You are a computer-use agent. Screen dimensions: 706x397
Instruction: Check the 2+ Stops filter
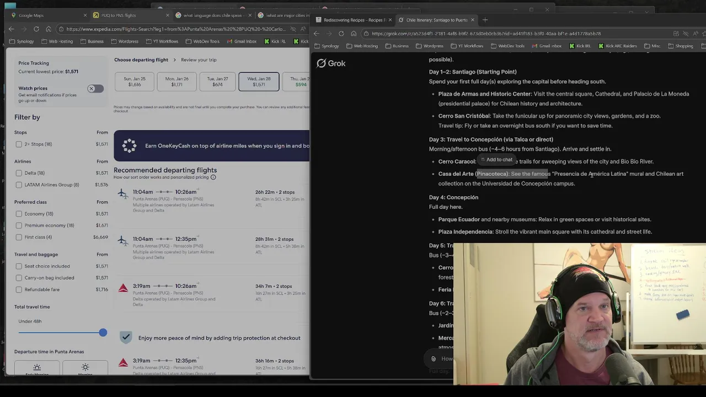point(19,144)
